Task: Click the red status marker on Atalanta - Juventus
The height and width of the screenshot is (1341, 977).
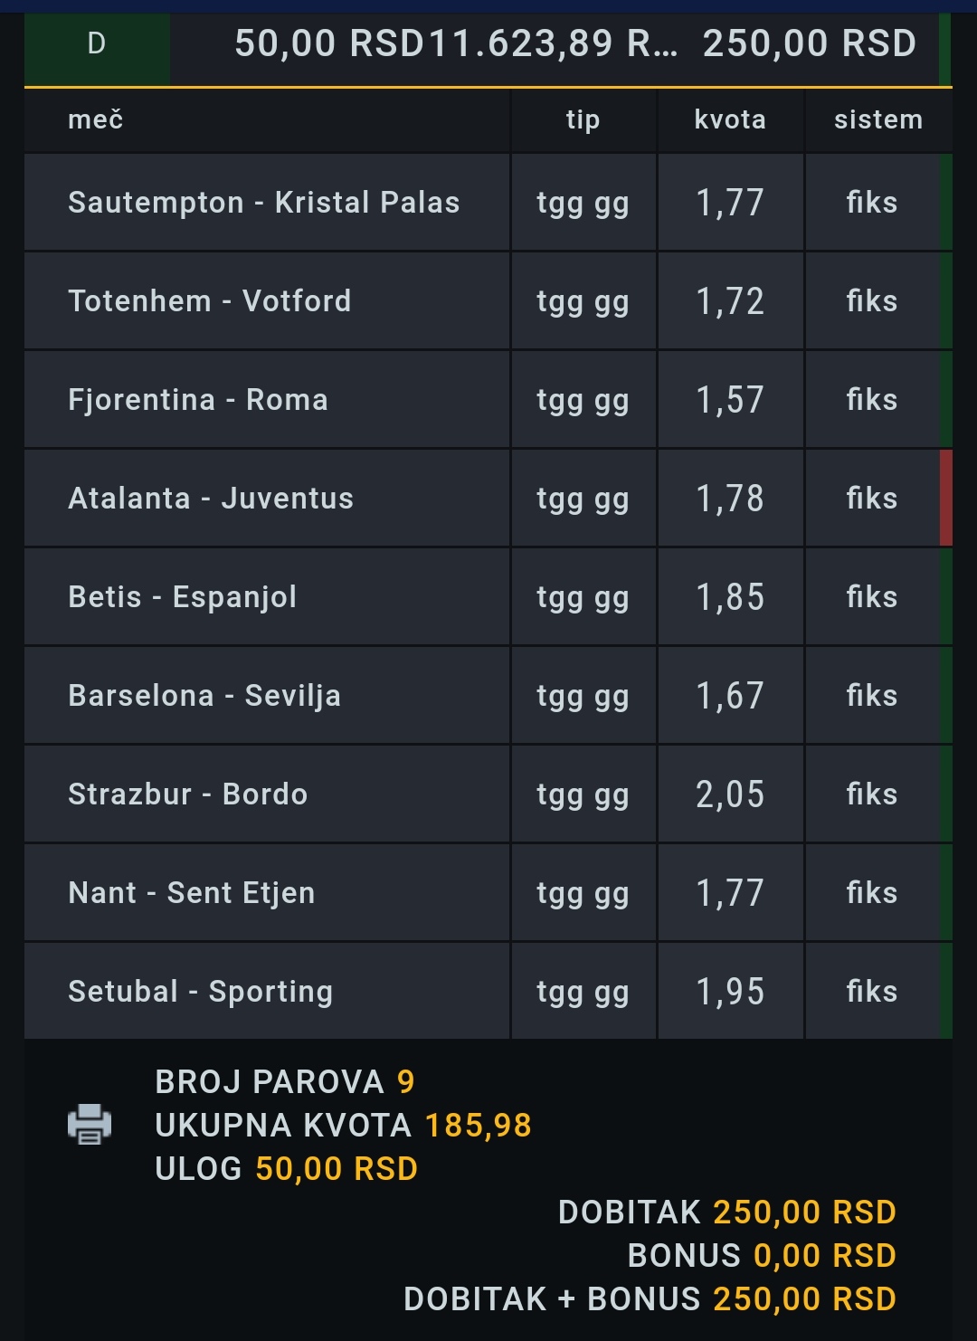Action: [x=946, y=498]
